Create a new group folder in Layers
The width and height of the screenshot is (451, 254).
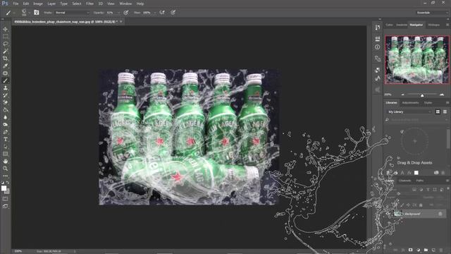tap(426, 250)
